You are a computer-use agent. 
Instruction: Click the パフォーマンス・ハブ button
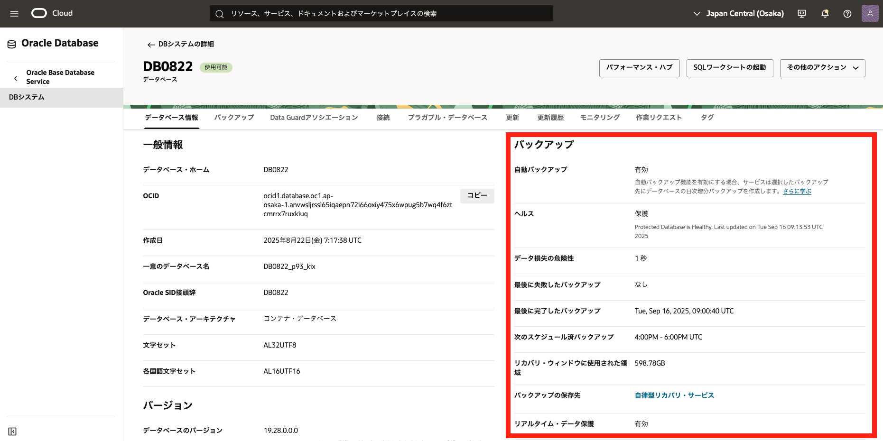pos(639,68)
